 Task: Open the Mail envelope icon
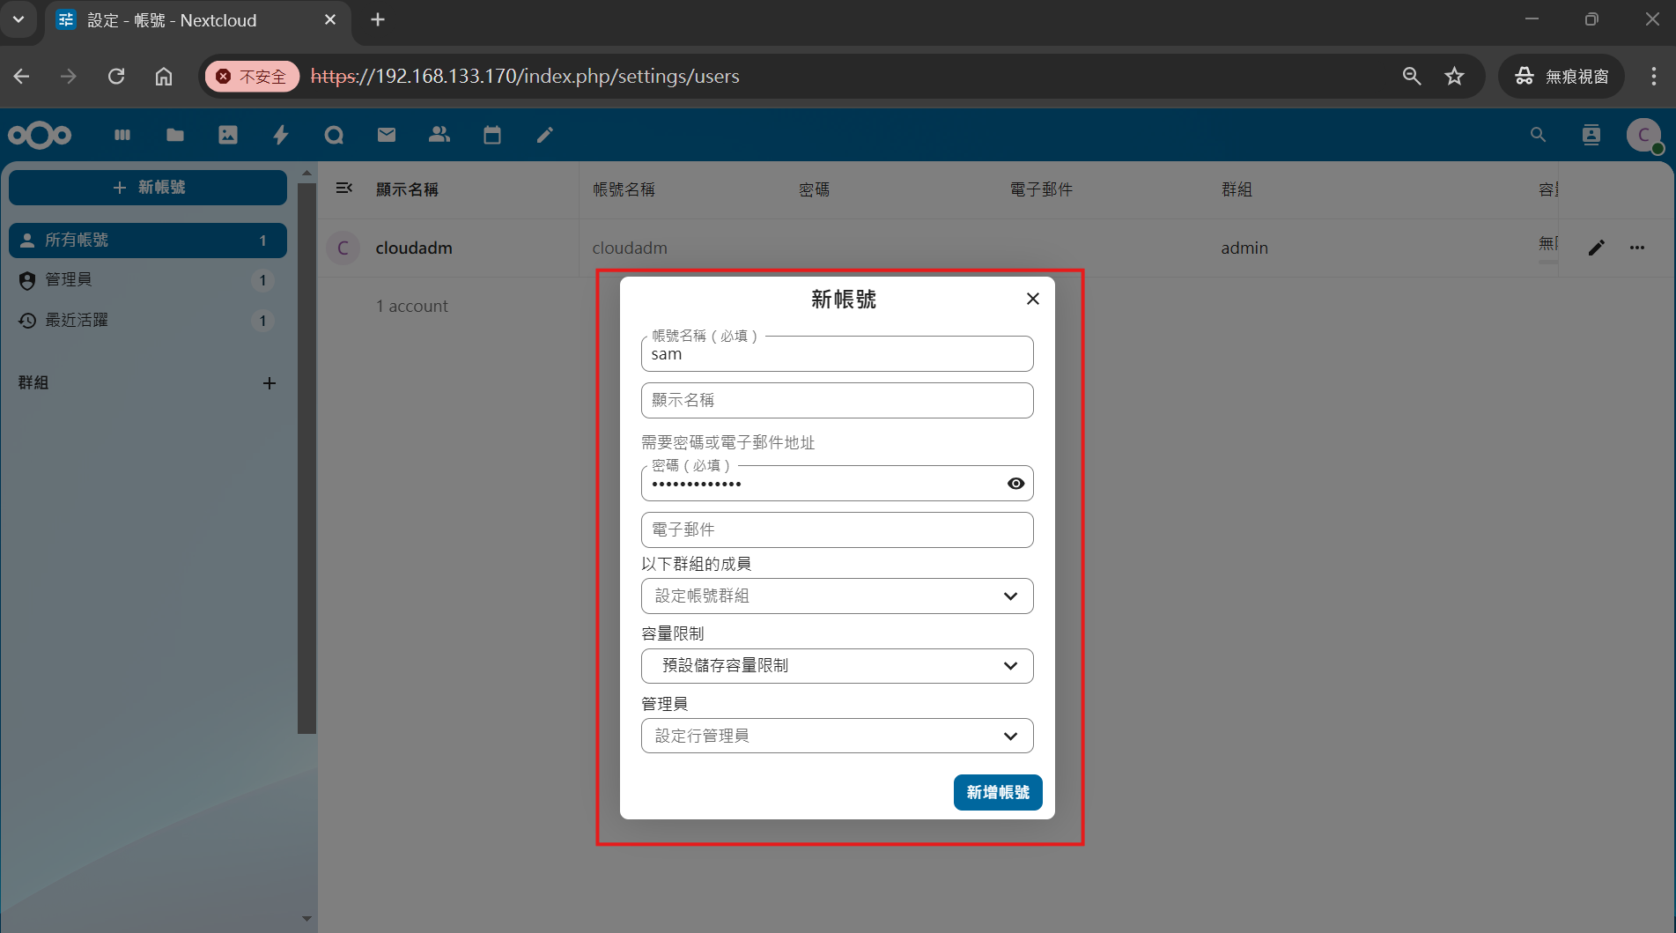point(387,135)
